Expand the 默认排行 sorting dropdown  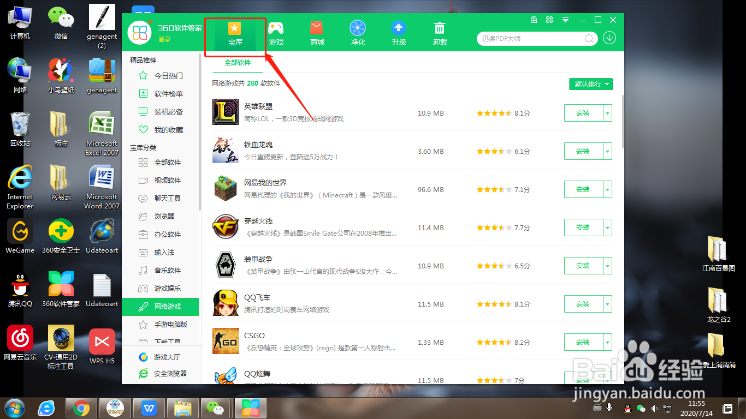tap(590, 84)
